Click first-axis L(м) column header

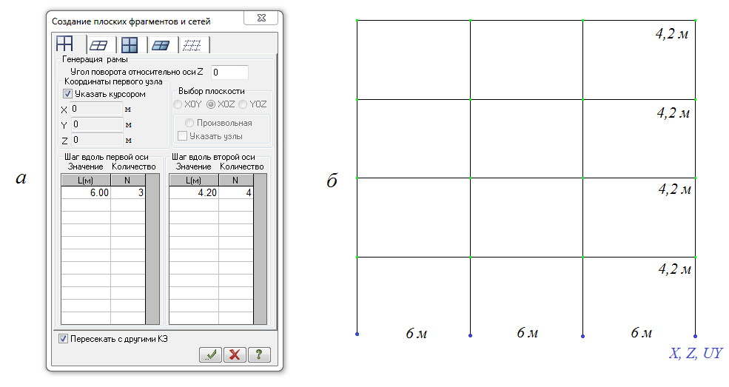click(86, 181)
